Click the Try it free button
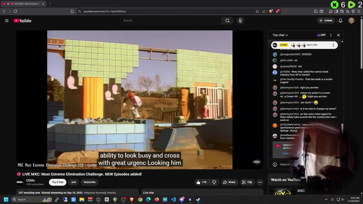This screenshot has height=204, width=363. pyautogui.click(x=58, y=182)
